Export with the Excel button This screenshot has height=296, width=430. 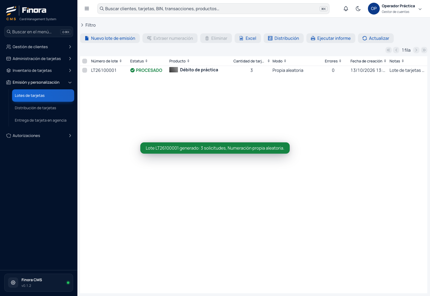(248, 38)
